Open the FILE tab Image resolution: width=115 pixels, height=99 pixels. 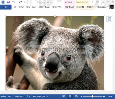point(6,7)
